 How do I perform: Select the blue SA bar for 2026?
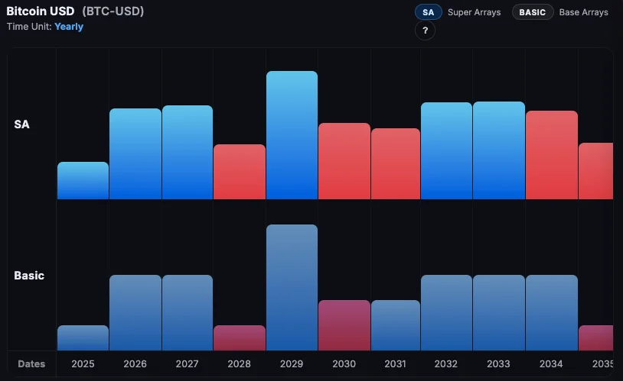click(135, 153)
